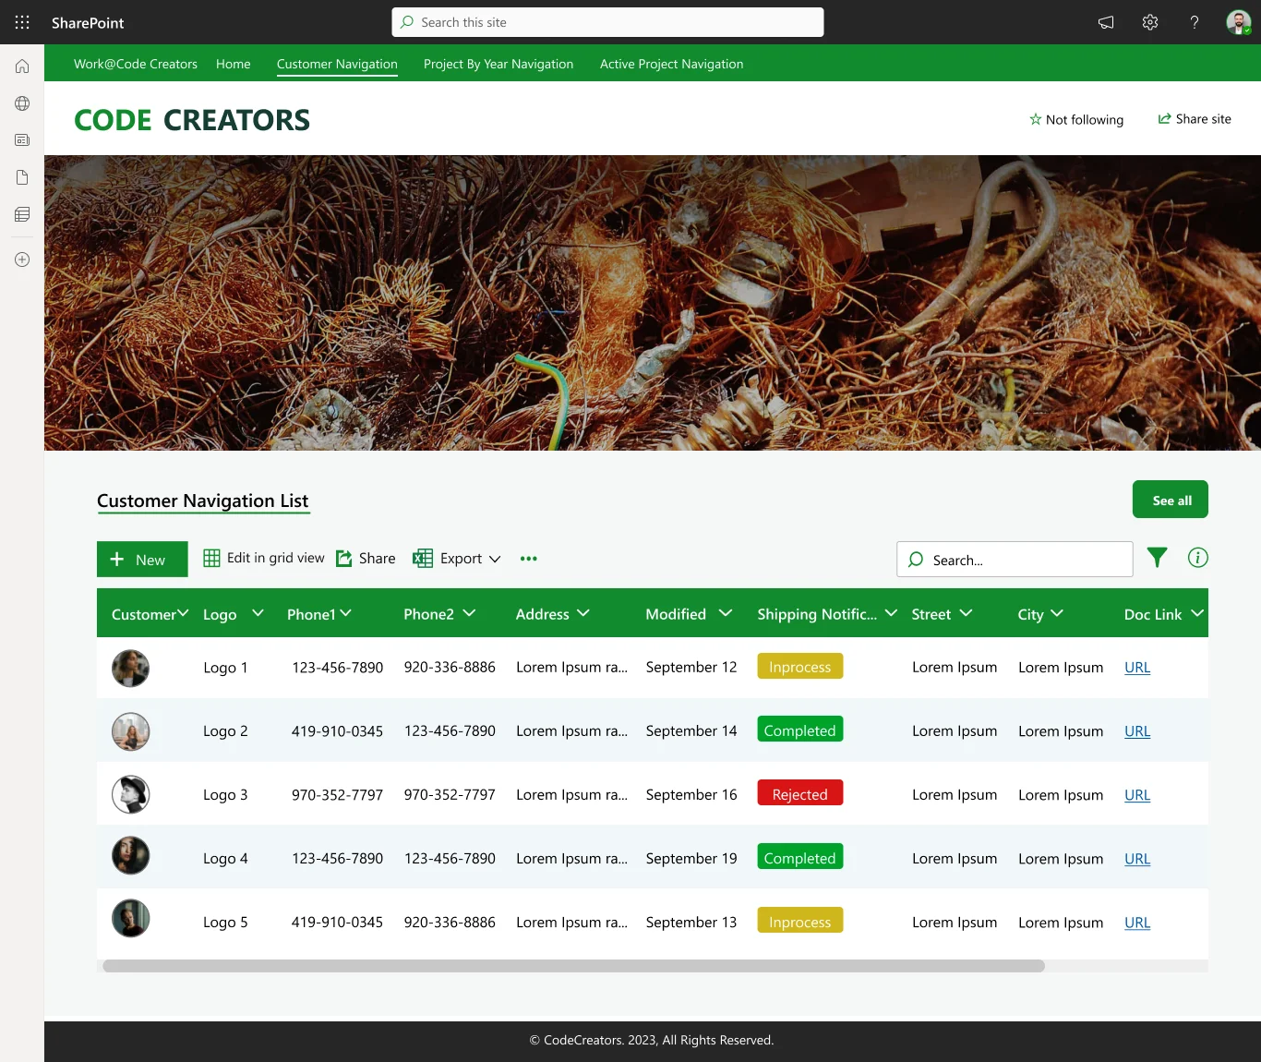Toggle the Not following star
The height and width of the screenshot is (1062, 1261).
pos(1075,119)
